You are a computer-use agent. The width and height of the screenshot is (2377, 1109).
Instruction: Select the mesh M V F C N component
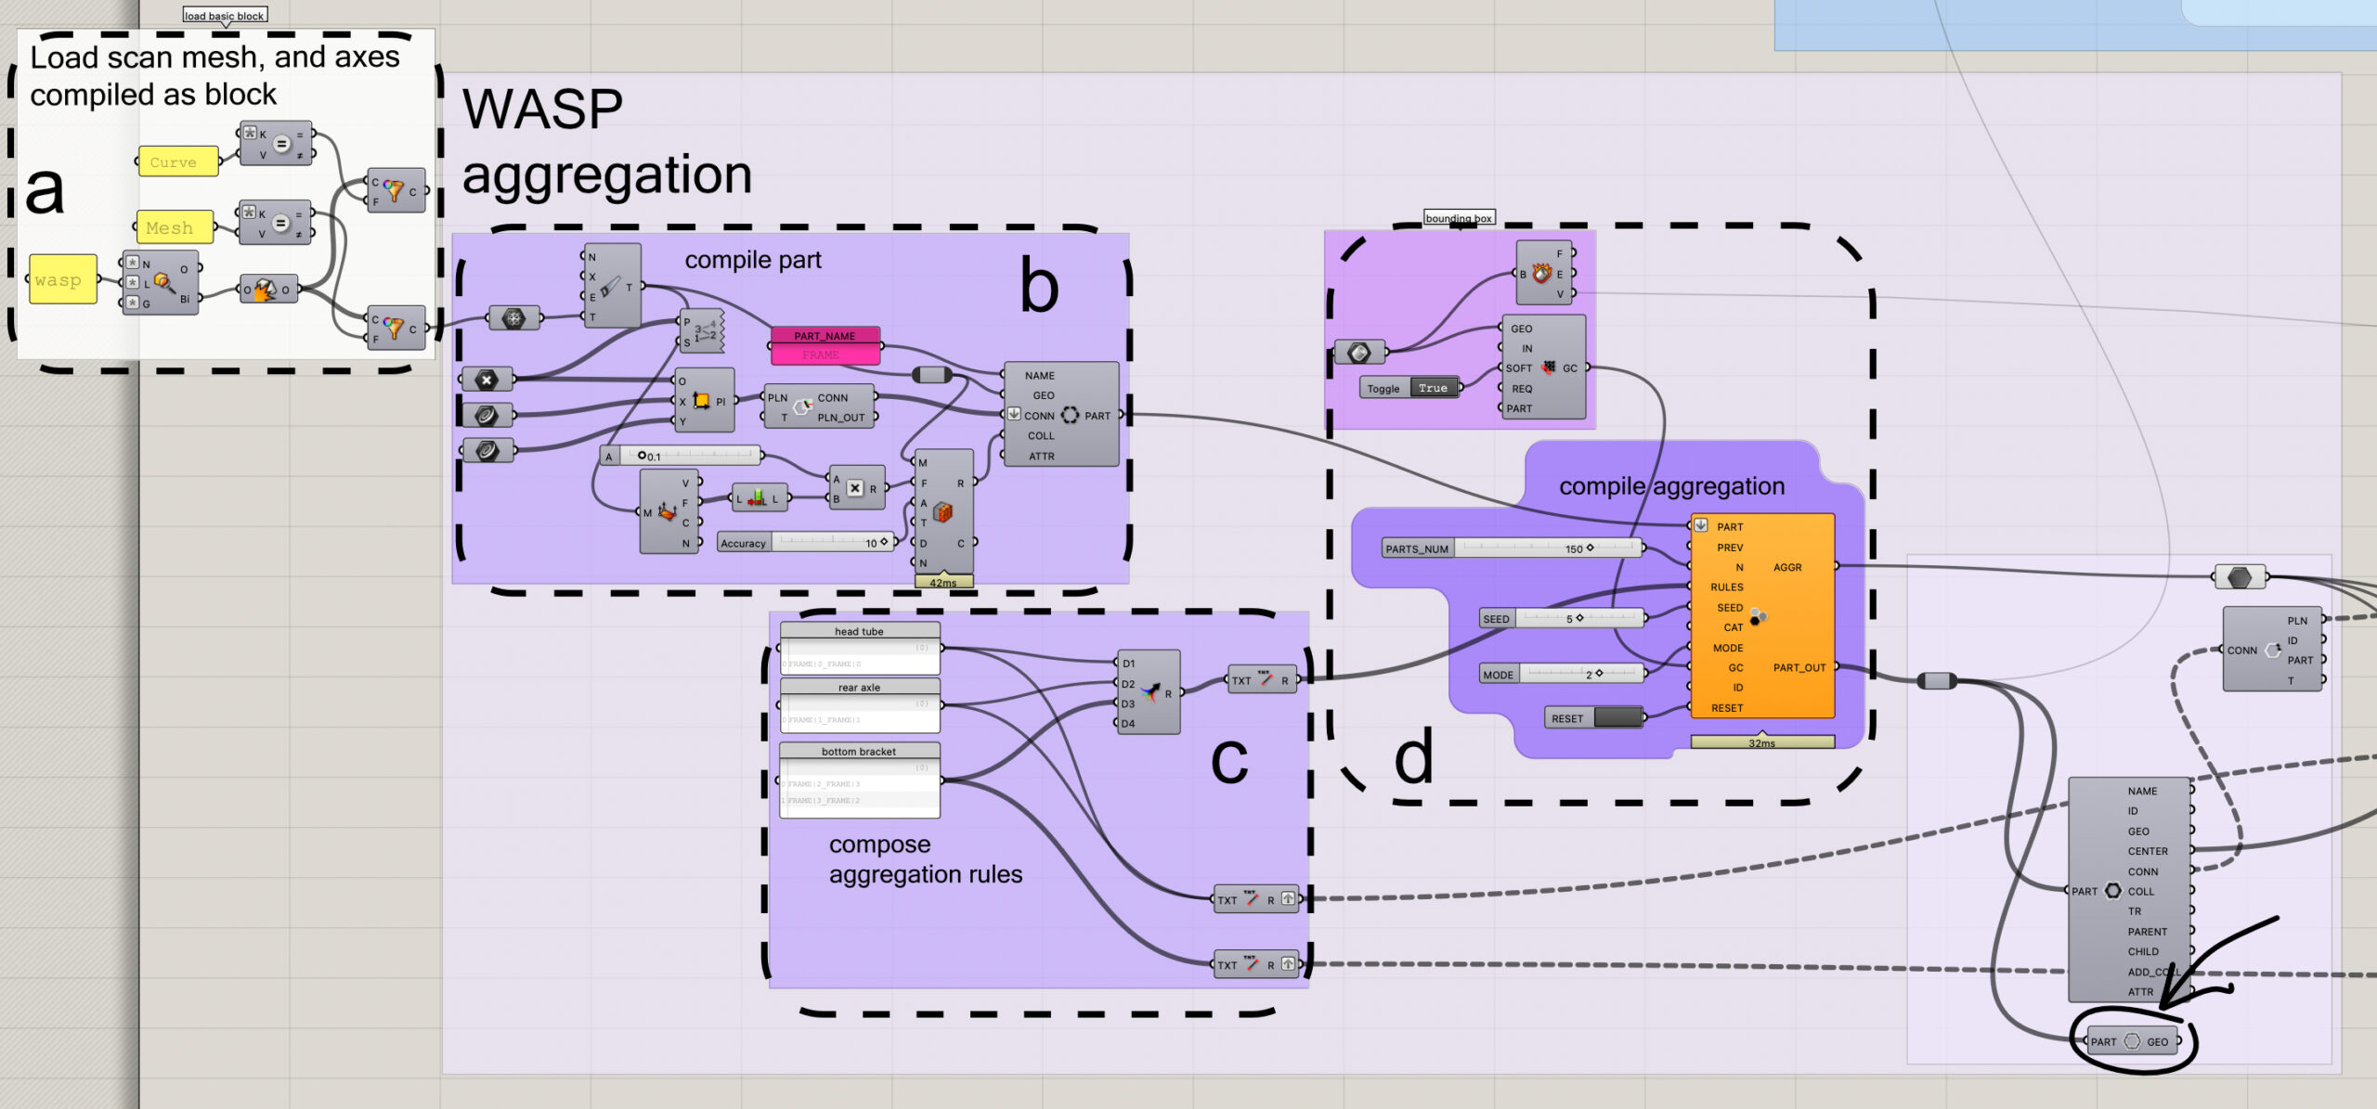669,511
